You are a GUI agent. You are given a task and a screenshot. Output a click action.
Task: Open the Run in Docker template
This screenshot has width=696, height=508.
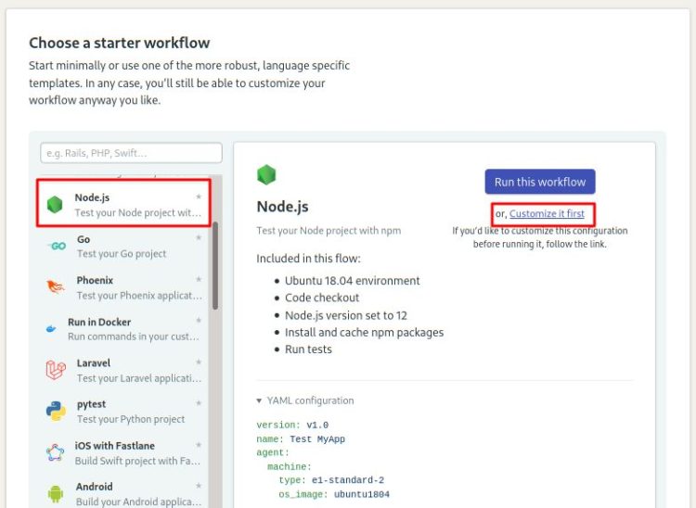[122, 329]
